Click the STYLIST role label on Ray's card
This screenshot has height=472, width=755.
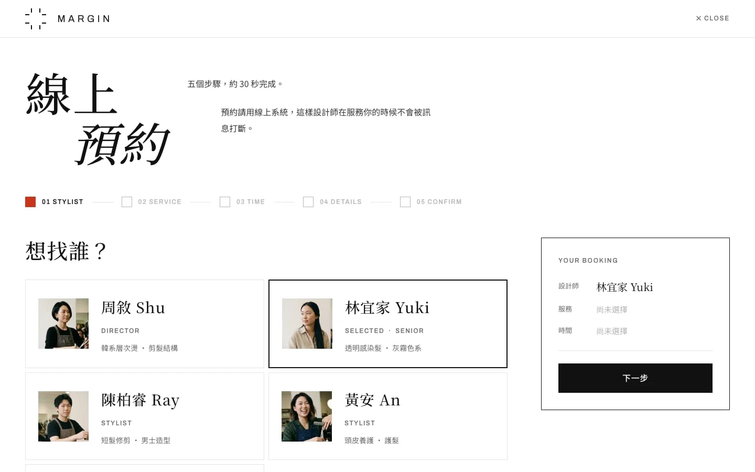(x=116, y=423)
